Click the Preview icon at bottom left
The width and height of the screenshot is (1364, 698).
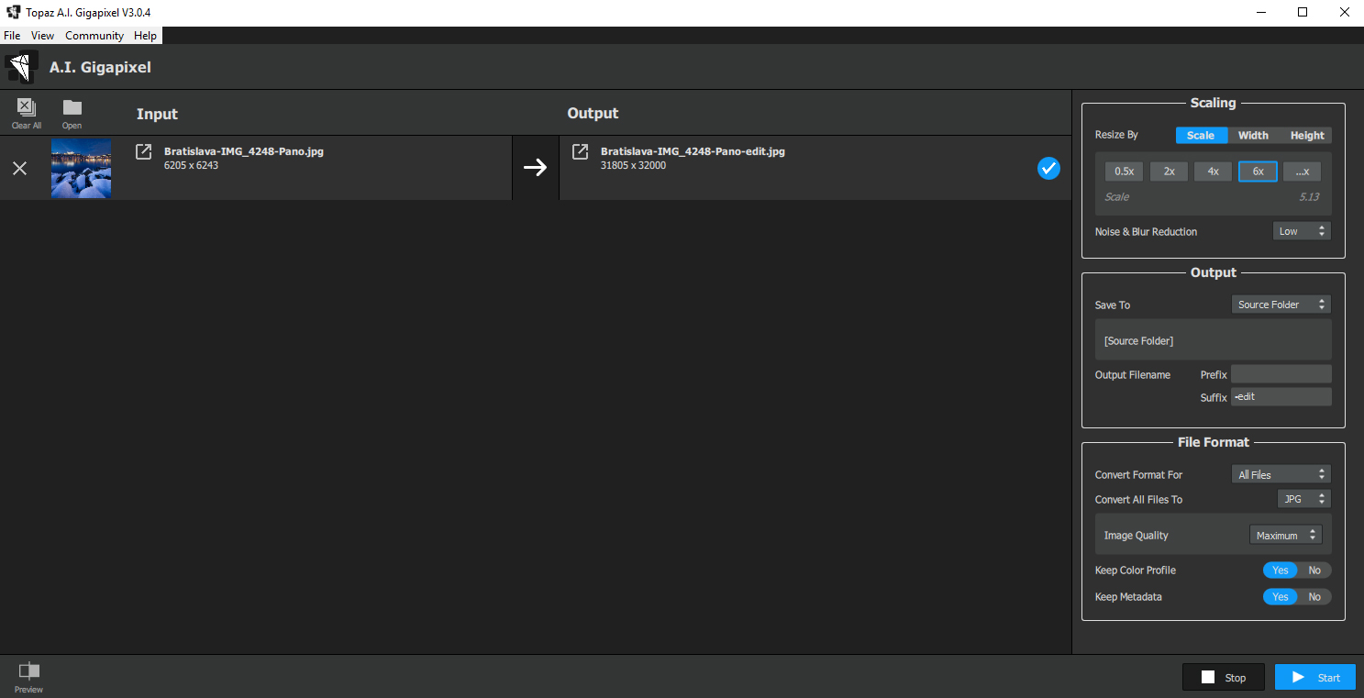(x=29, y=671)
